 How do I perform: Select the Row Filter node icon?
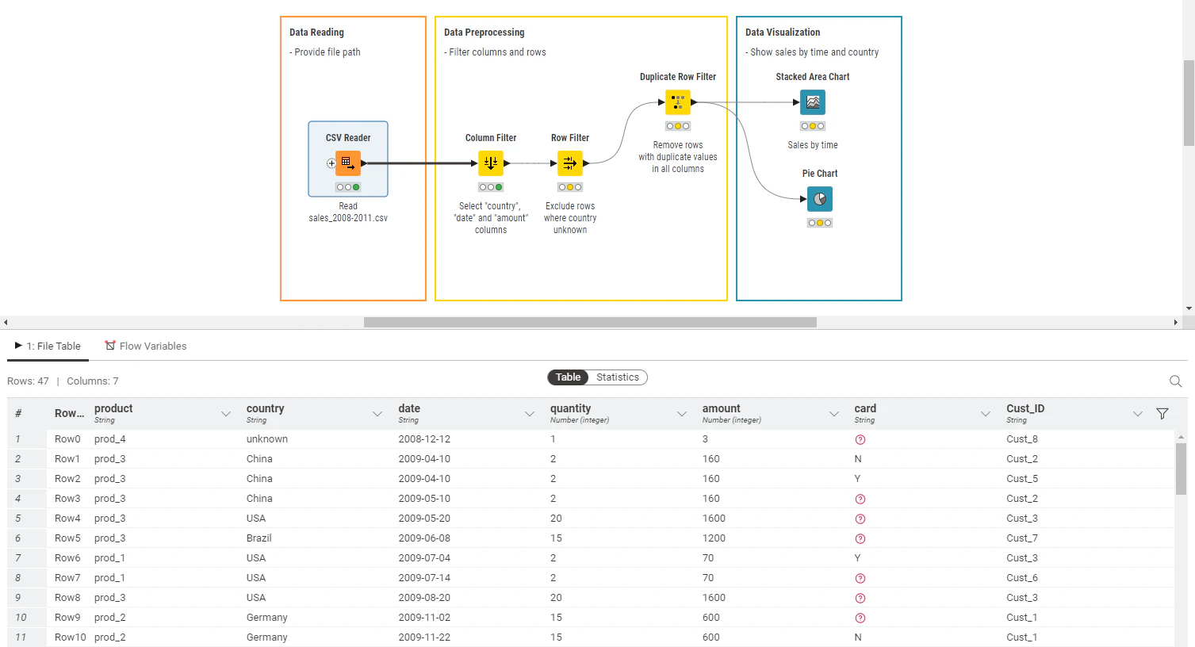(569, 163)
